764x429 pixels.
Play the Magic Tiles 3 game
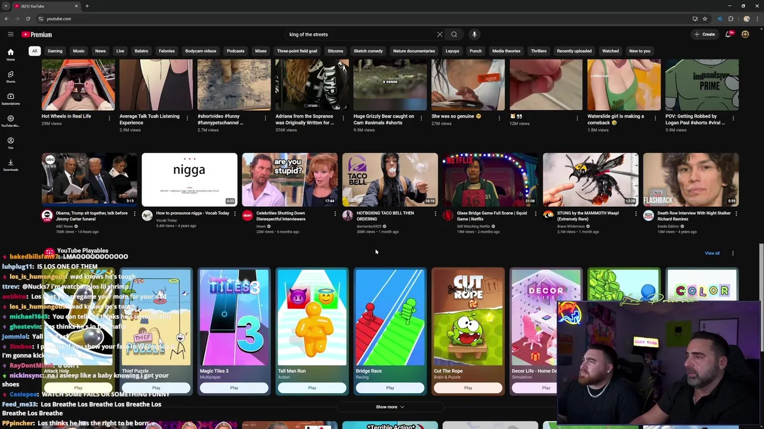click(234, 388)
